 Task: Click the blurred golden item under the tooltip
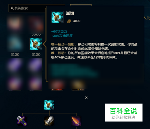pos(78,85)
